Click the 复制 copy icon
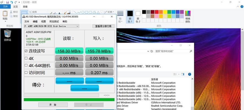 pos(11,16)
